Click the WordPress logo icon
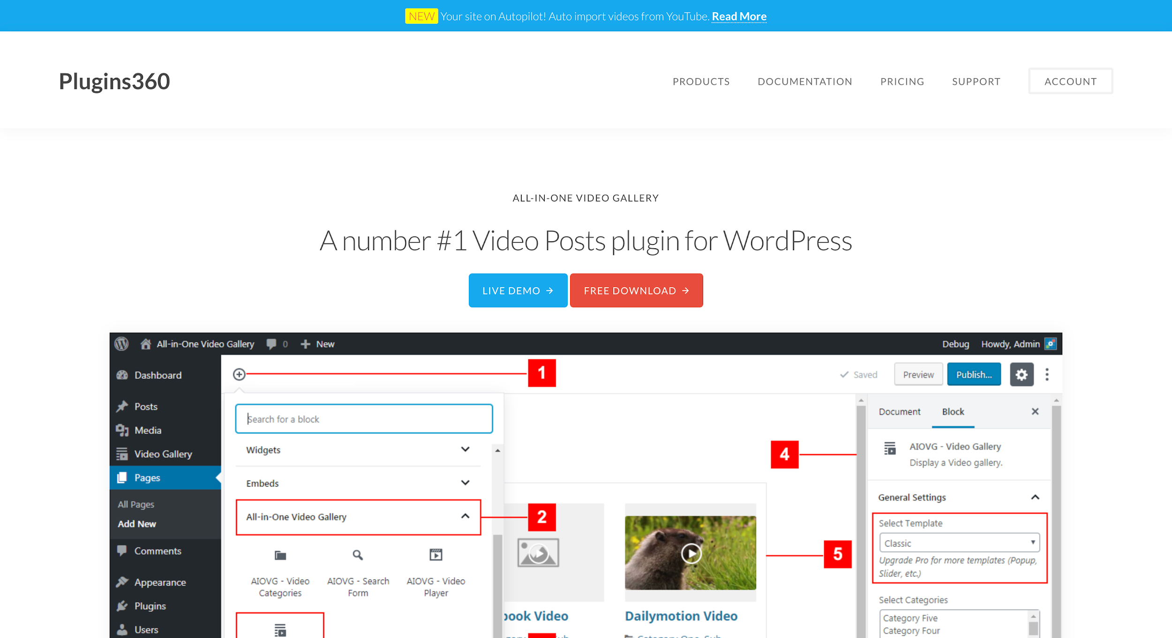The height and width of the screenshot is (638, 1172). [x=122, y=344]
